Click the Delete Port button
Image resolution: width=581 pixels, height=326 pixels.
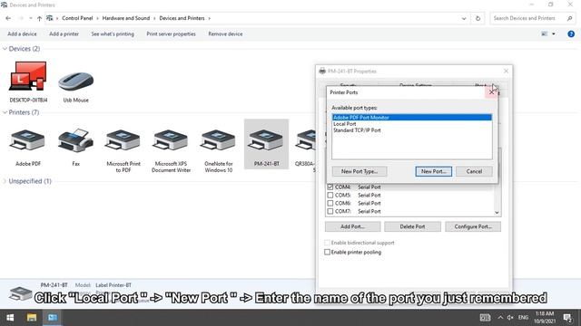click(x=412, y=226)
